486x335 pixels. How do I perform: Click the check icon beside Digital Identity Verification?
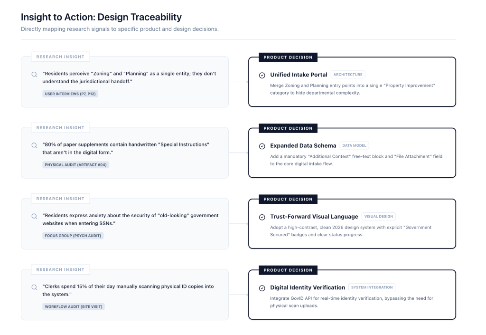[262, 288]
